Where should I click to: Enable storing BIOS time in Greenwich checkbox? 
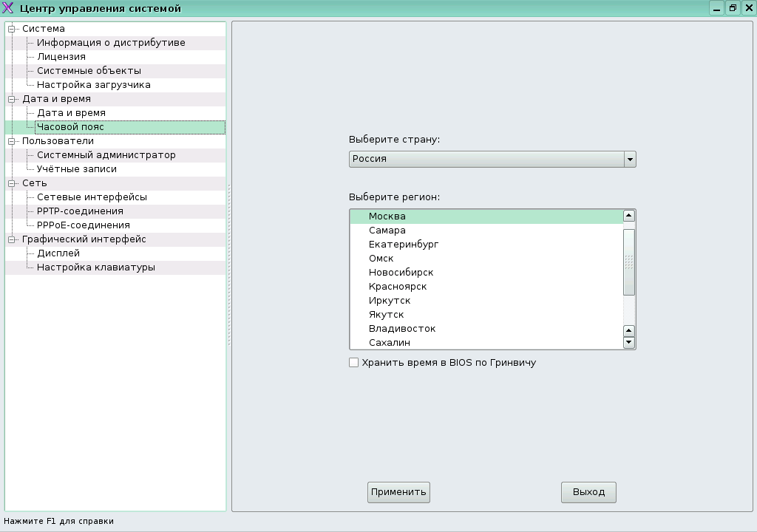pos(354,363)
